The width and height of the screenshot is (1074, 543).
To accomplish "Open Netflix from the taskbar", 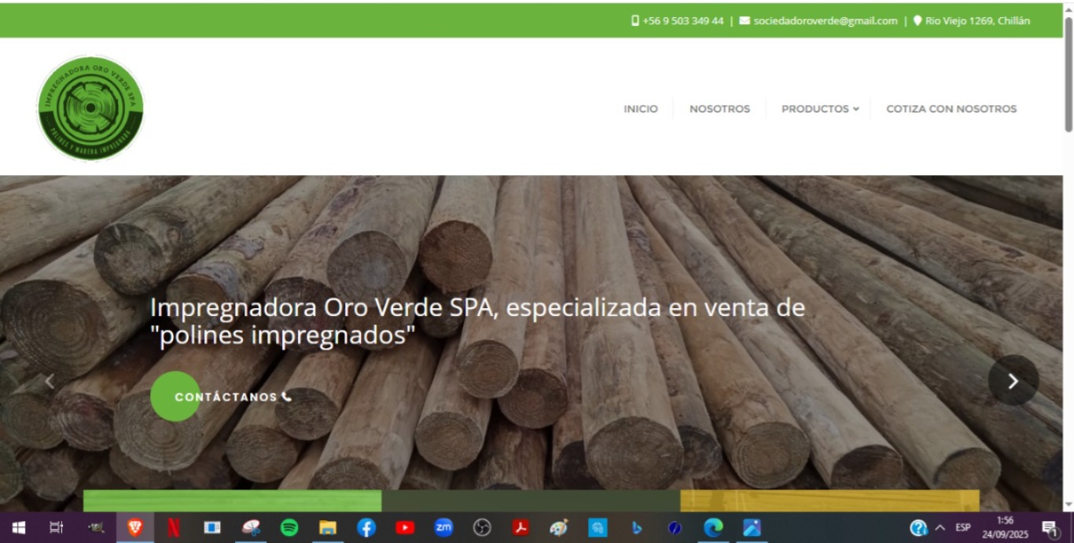I will (x=174, y=528).
